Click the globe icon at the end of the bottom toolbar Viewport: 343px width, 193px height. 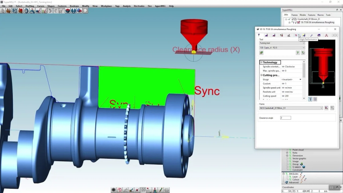coord(167,190)
